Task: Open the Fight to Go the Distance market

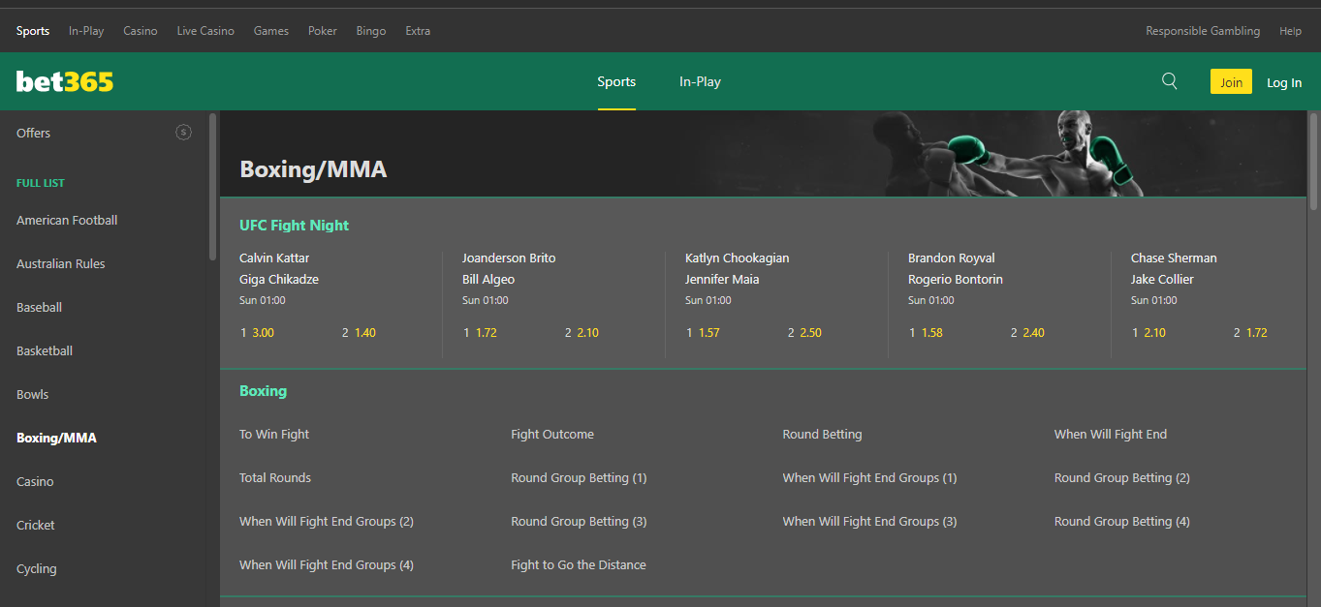Action: tap(579, 564)
